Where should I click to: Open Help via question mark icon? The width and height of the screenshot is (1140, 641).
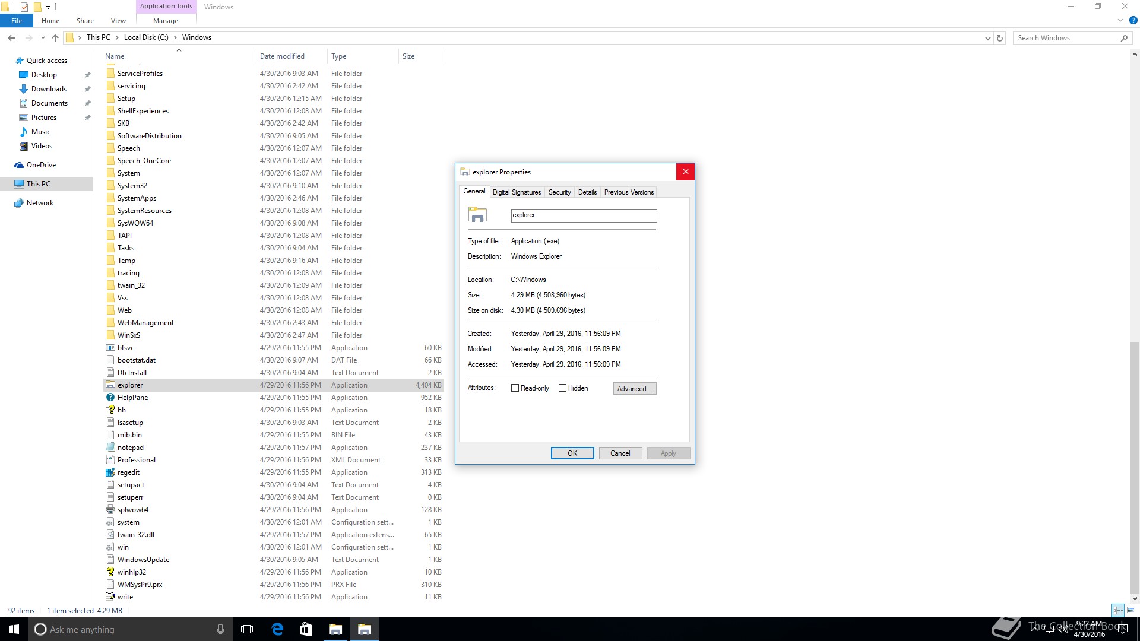[x=1133, y=20]
